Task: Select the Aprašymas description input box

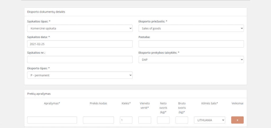Action: pyautogui.click(x=52, y=120)
